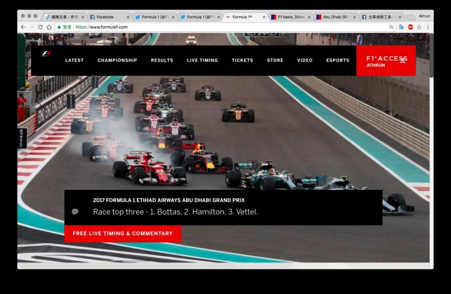Open the Adblock Plus extension icon
The image size is (451, 294).
[x=410, y=27]
